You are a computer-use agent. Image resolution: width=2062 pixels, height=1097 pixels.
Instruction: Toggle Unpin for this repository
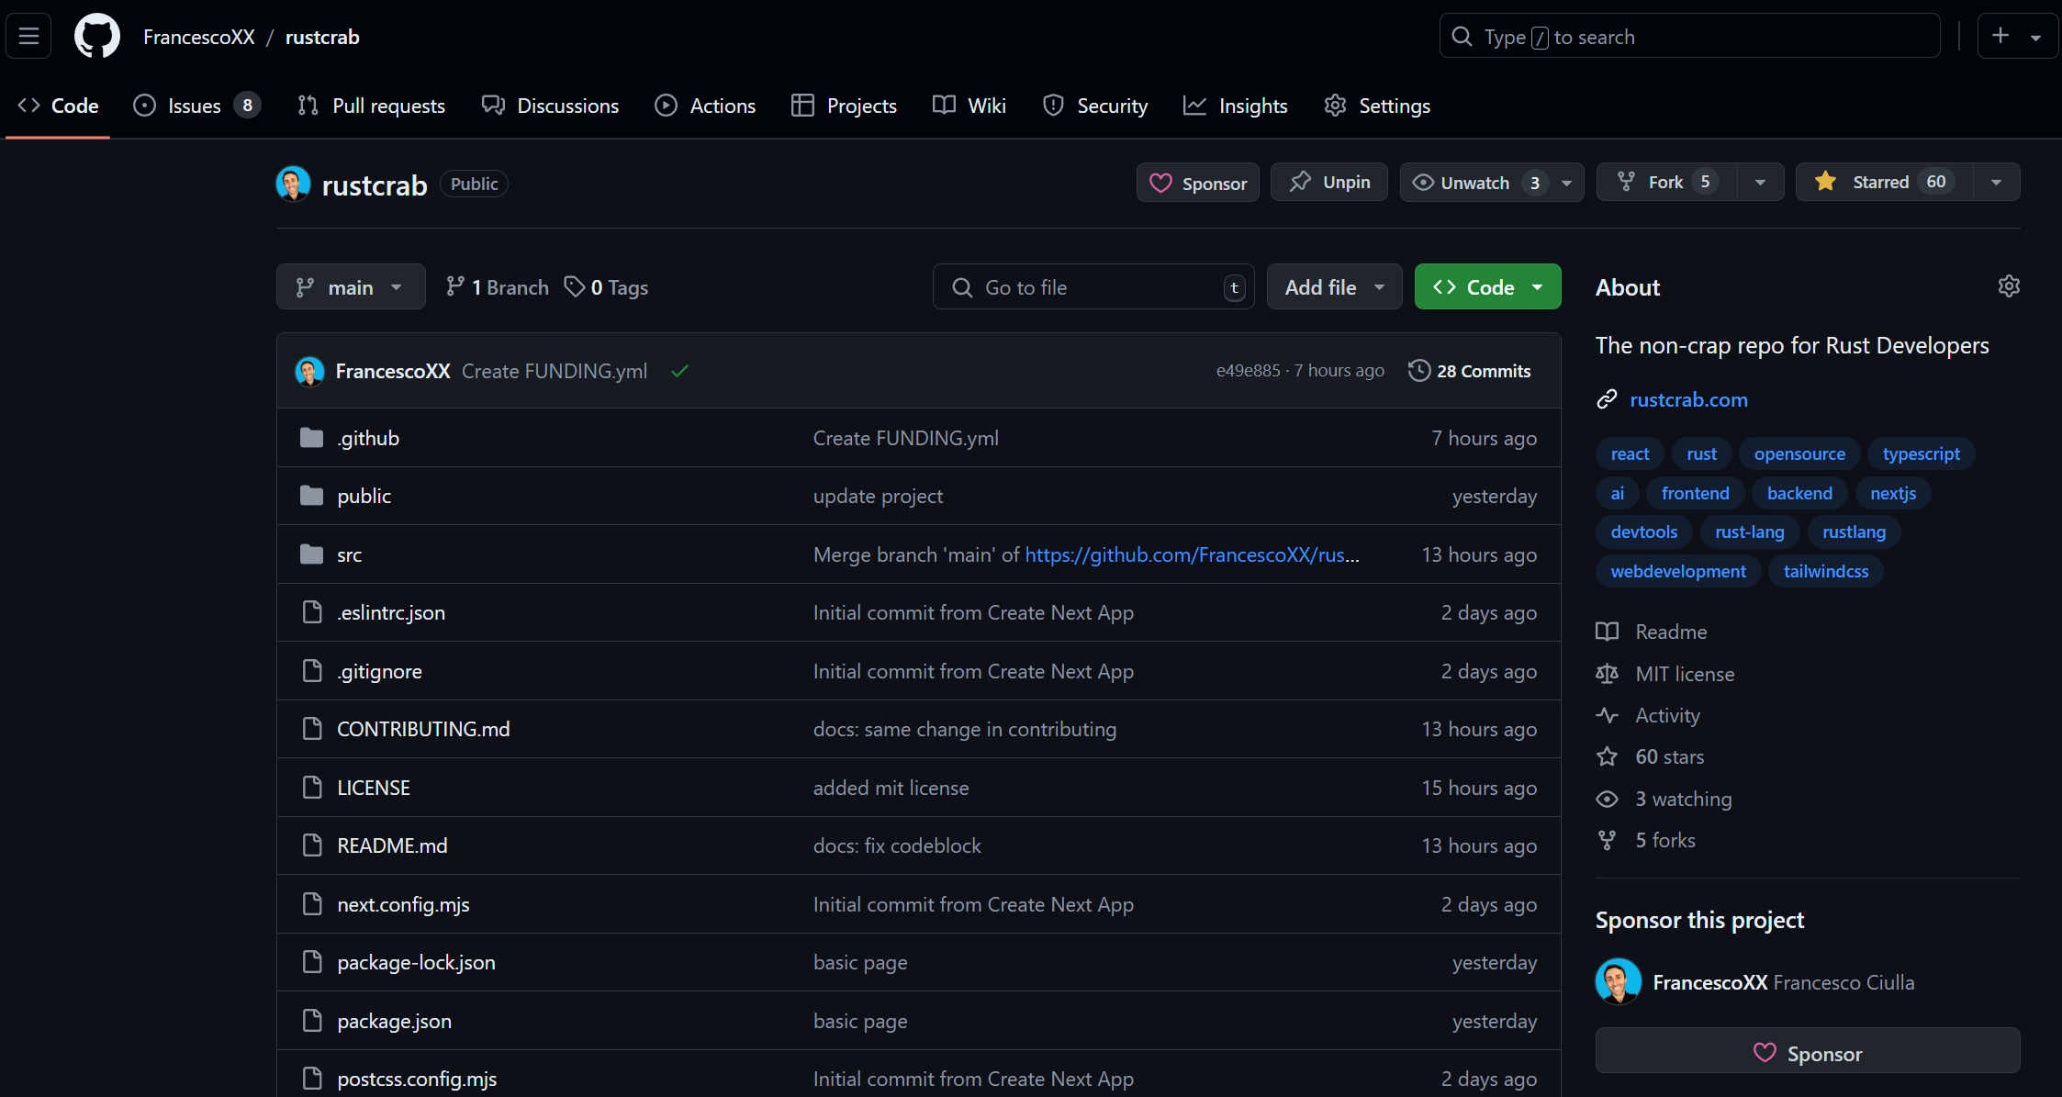pyautogui.click(x=1328, y=182)
